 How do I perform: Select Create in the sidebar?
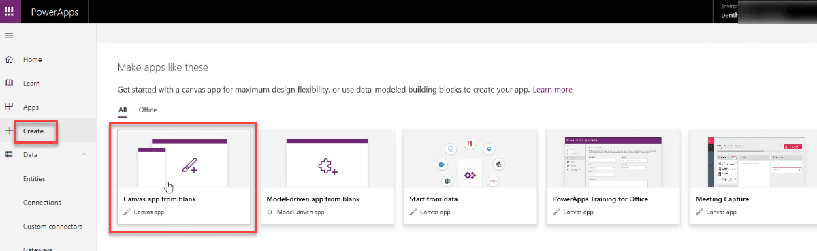pos(33,131)
